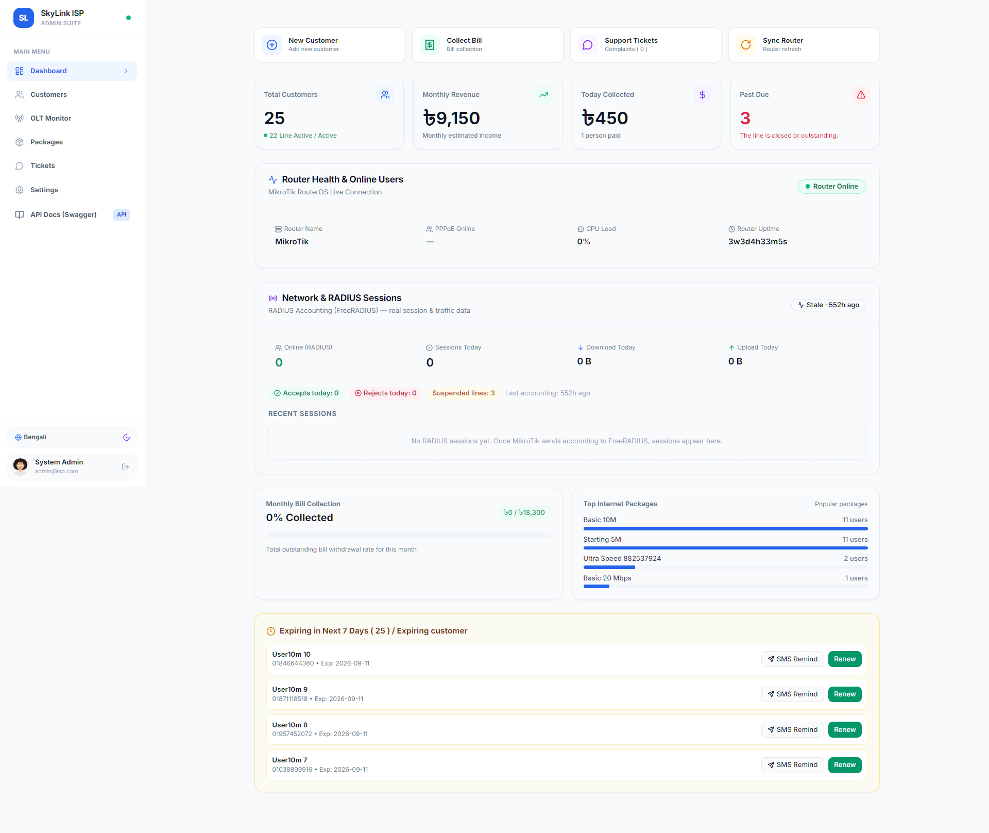Open the Customers sidebar menu item
Image resolution: width=989 pixels, height=833 pixels.
pyautogui.click(x=72, y=95)
